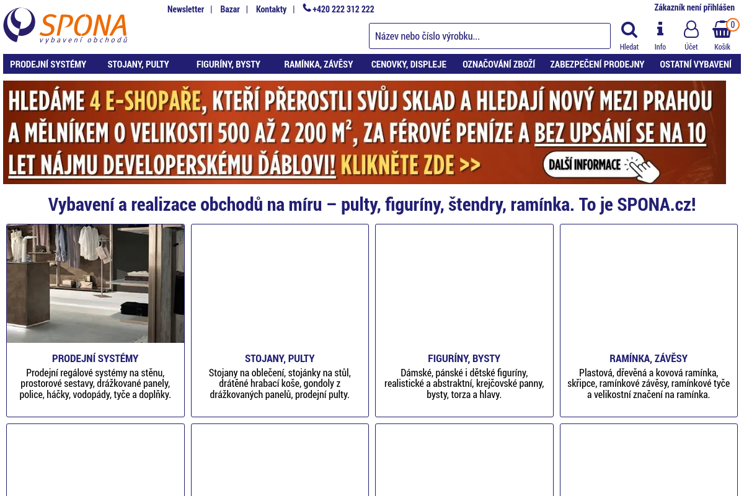The image size is (744, 496).
Task: Open the Košík shopping basket icon
Action: point(722,30)
